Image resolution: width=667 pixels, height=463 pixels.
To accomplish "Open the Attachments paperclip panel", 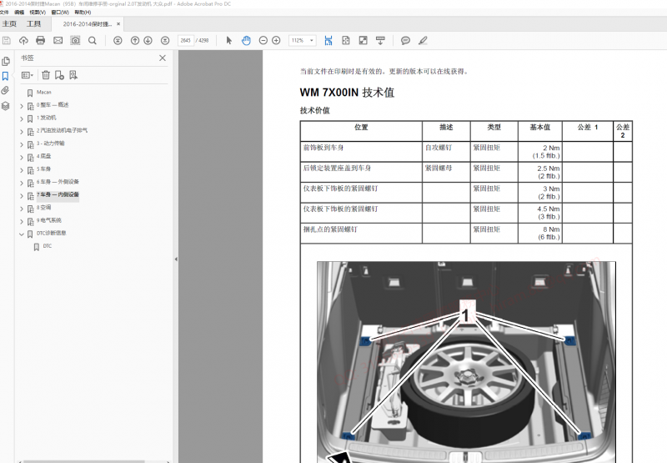I will (x=6, y=91).
